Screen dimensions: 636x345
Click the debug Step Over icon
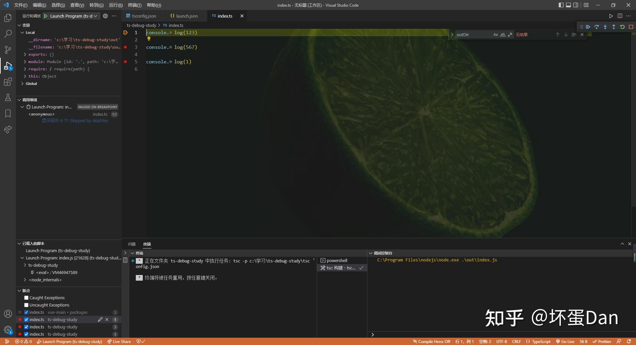click(x=597, y=27)
